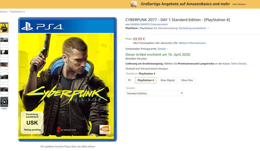Screen dimensions: 260x151
Task: Go to Games breadcrumb
Action: [4, 12]
